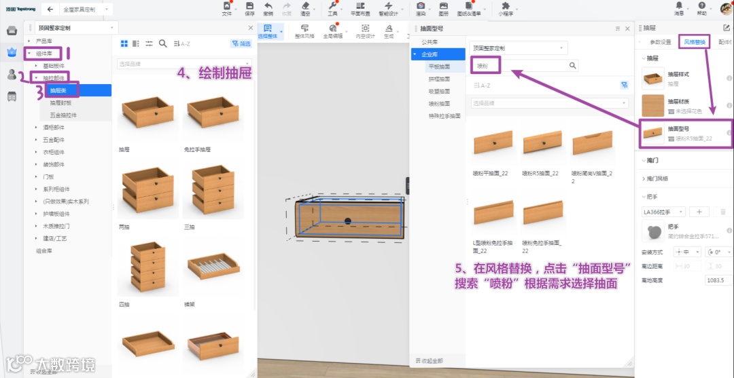Click the 智能设计 lightning icon

pyautogui.click(x=388, y=6)
